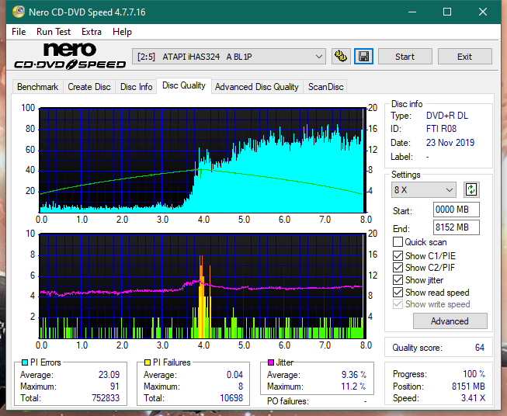
Task: Click the Advanced settings button
Action: click(450, 321)
